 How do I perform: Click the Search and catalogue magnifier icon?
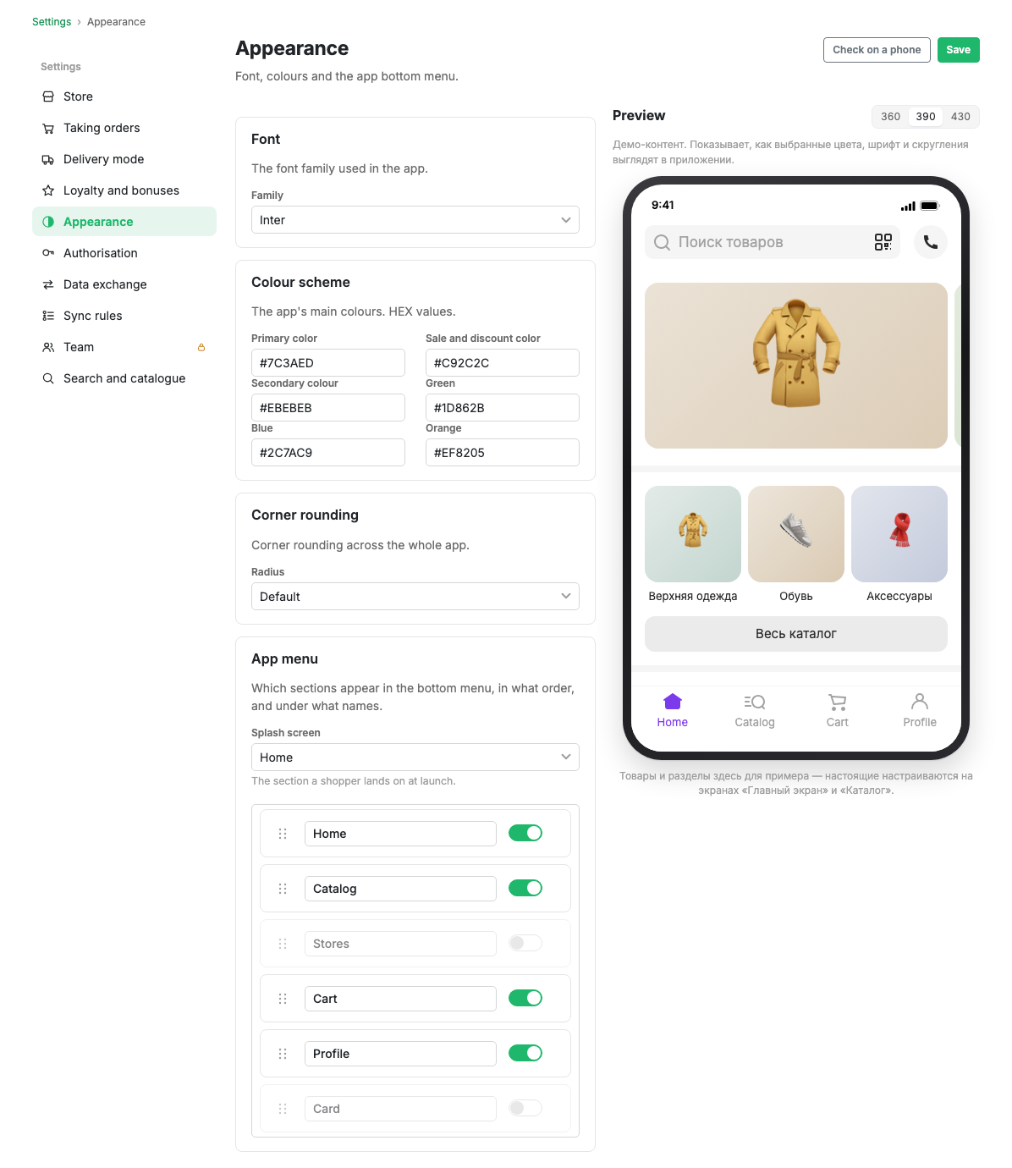pos(48,378)
